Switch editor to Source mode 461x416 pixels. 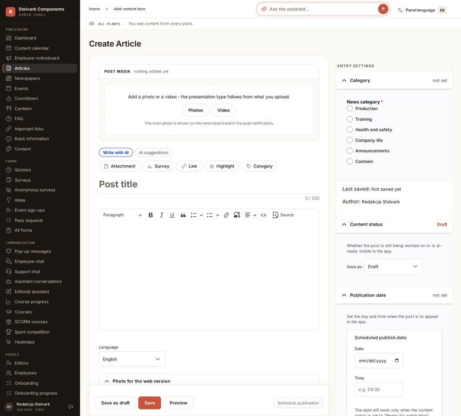pos(283,215)
